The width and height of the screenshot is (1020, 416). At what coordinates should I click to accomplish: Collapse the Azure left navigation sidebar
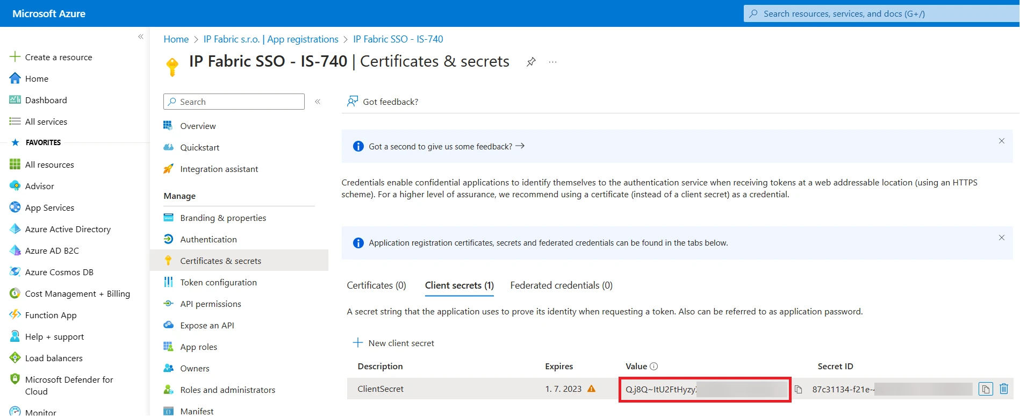tap(141, 37)
